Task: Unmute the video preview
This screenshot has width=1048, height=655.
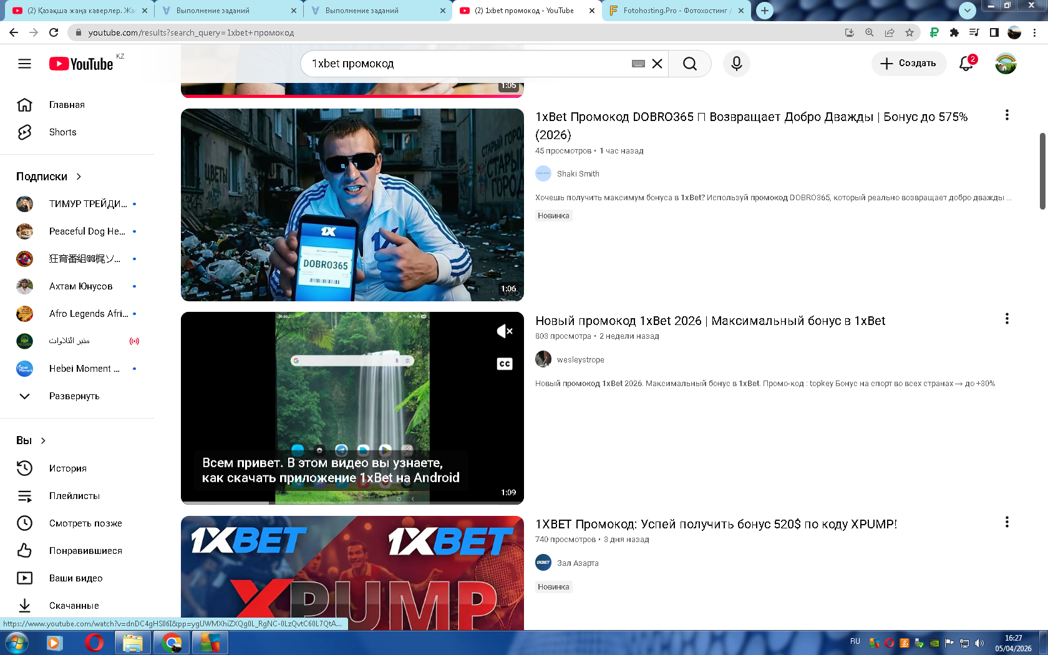Action: coord(504,331)
